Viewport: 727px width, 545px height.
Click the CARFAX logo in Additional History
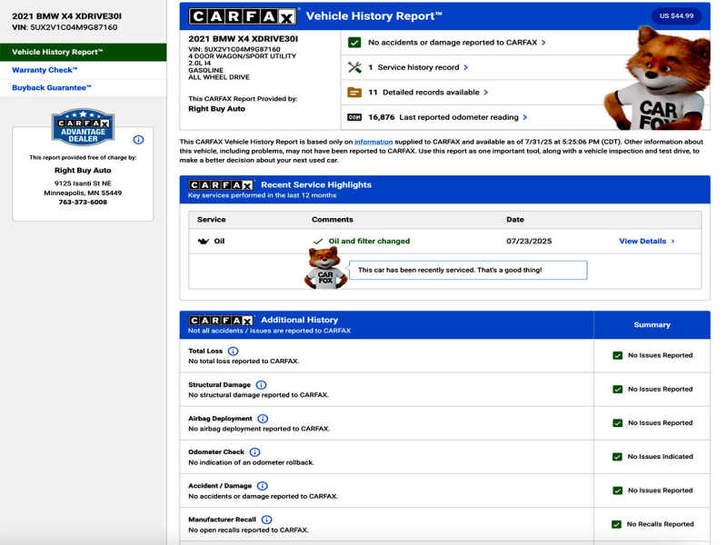coord(221,321)
